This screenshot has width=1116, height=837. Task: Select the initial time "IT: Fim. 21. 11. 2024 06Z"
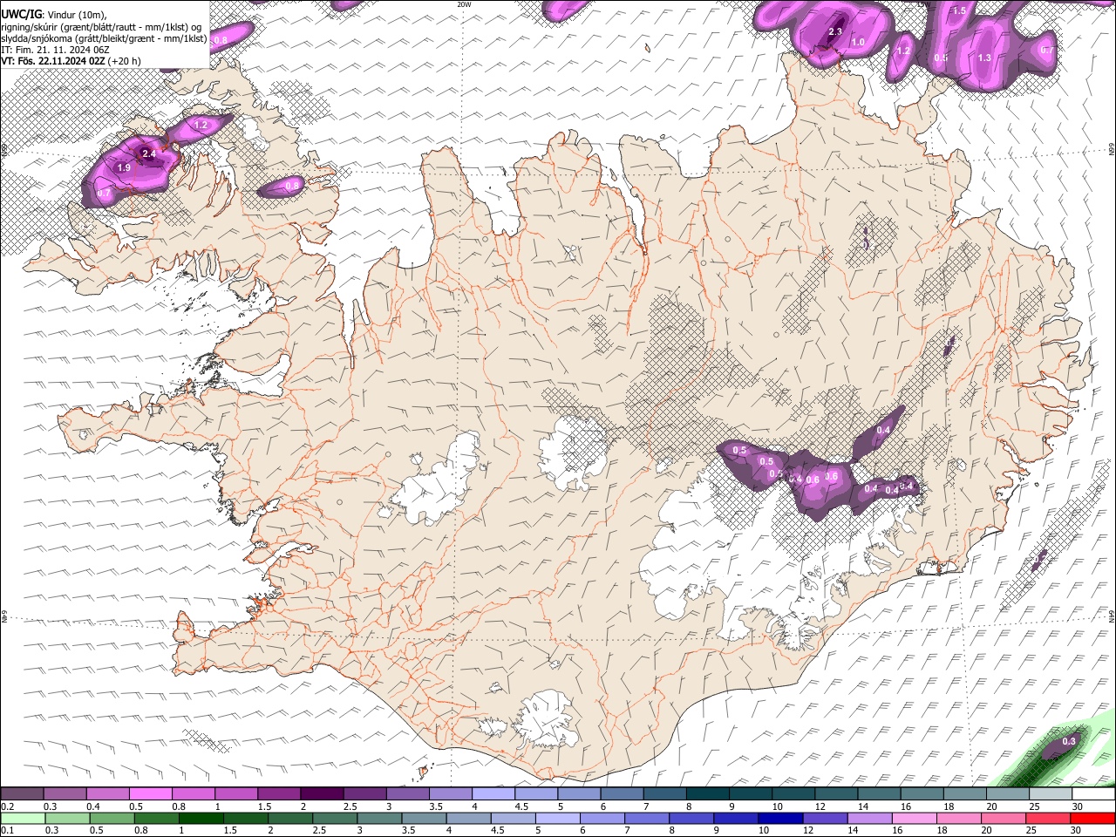pyautogui.click(x=55, y=50)
